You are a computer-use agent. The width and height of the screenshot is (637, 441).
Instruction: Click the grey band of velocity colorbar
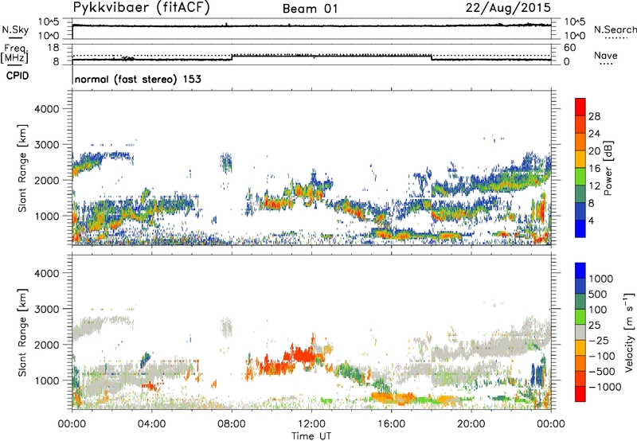[580, 333]
